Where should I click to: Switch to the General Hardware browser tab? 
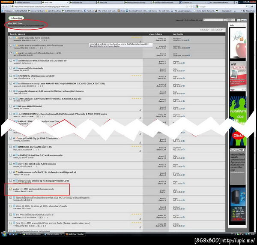(x=27, y=3)
